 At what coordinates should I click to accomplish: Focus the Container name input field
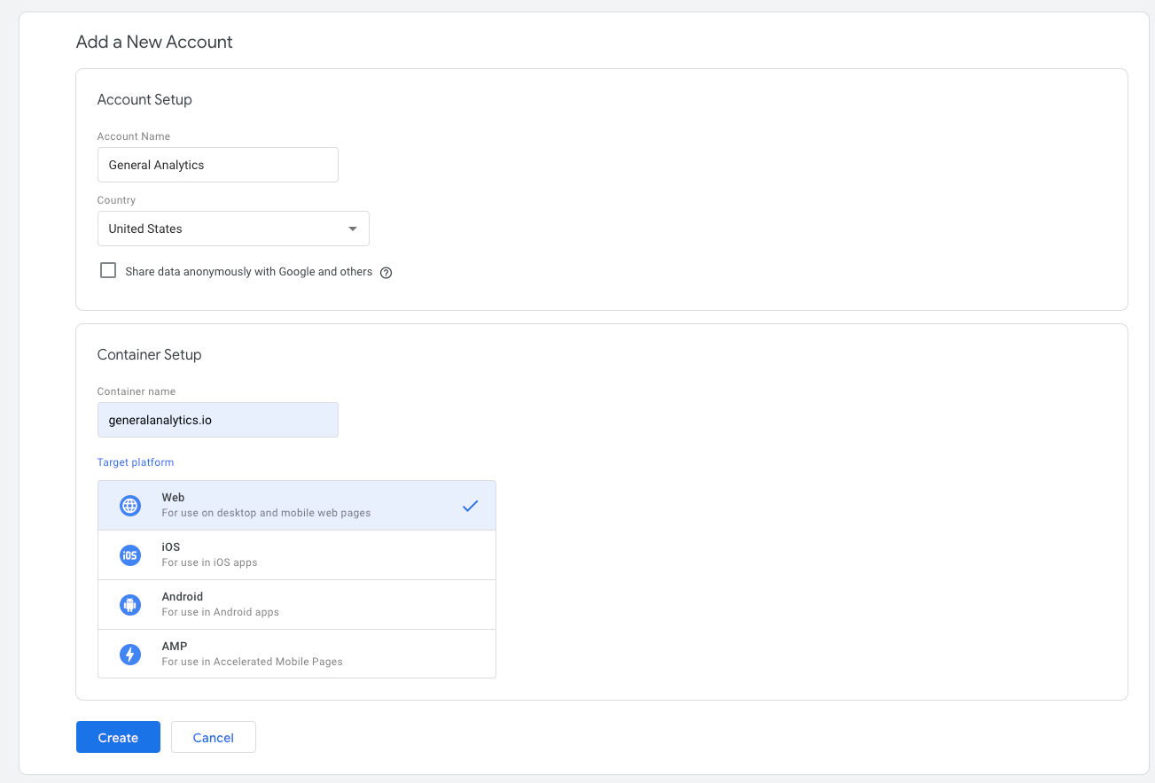[x=218, y=420]
